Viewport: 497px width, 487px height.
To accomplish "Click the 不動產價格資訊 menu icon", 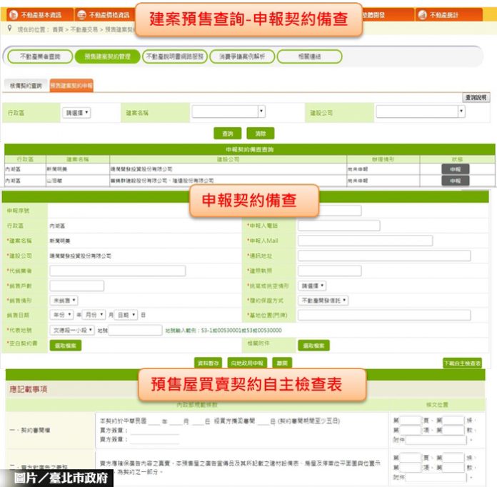I will click(x=82, y=15).
